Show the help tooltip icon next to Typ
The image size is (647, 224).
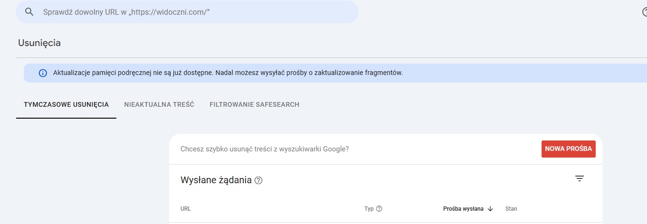(x=379, y=209)
